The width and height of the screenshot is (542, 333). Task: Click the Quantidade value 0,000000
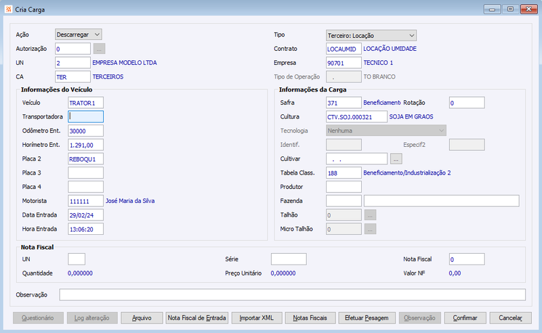(80, 273)
